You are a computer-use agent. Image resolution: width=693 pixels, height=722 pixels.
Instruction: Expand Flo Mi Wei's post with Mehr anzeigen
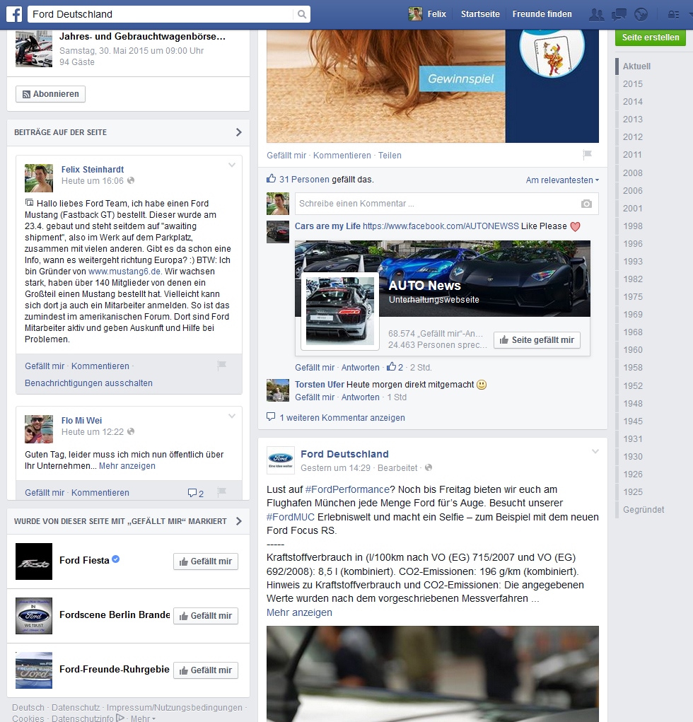click(x=127, y=465)
